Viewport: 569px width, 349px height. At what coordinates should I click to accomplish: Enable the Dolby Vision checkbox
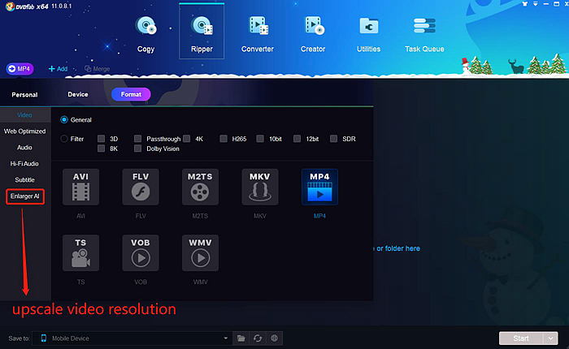[137, 149]
